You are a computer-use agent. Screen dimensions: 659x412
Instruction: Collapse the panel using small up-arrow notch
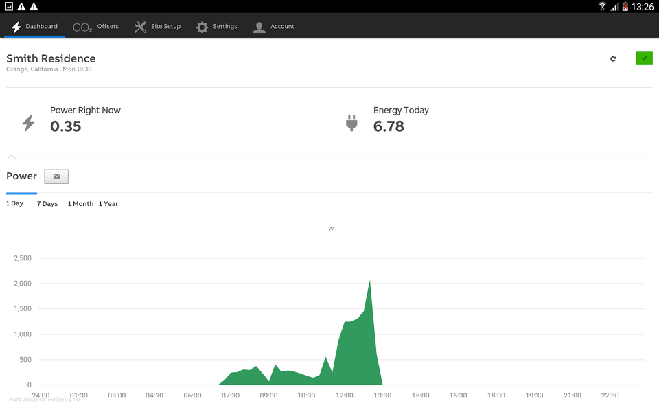[x=11, y=157]
